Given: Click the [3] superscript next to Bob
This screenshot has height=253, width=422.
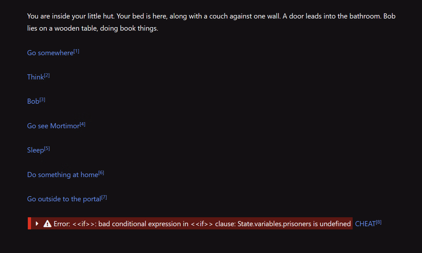Looking at the screenshot, I should click(43, 100).
